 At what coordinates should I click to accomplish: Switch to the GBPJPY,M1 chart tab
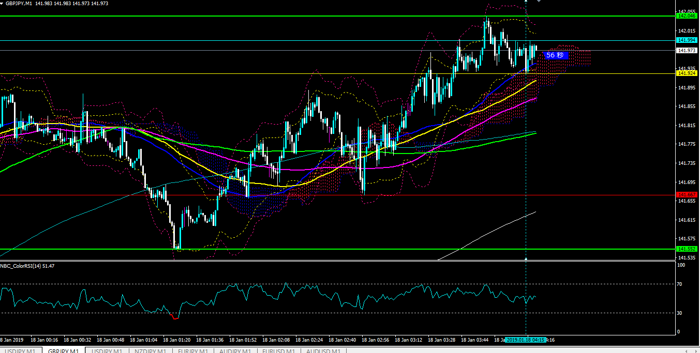tap(63, 350)
